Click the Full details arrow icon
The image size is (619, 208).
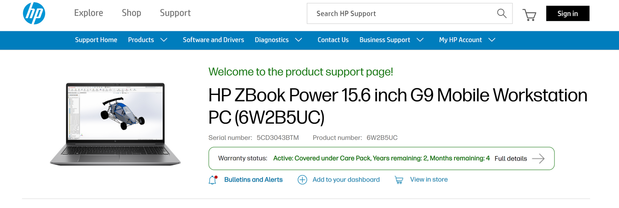tap(538, 158)
